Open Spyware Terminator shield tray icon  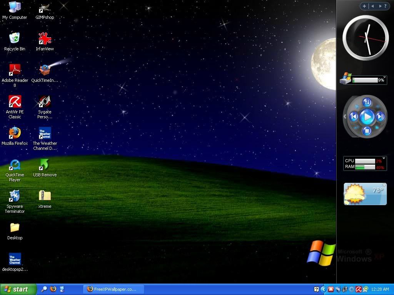click(x=338, y=289)
